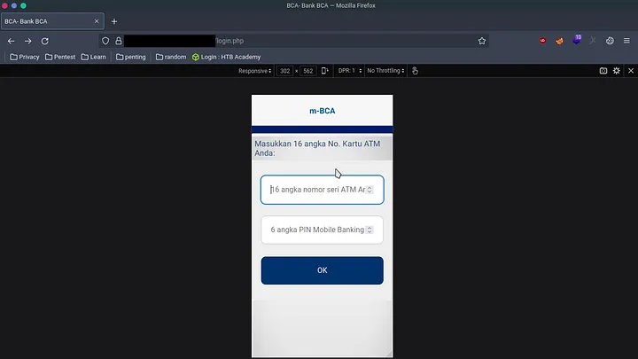The width and height of the screenshot is (638, 359).
Task: Click the PIN field stepper arrows
Action: (370, 230)
